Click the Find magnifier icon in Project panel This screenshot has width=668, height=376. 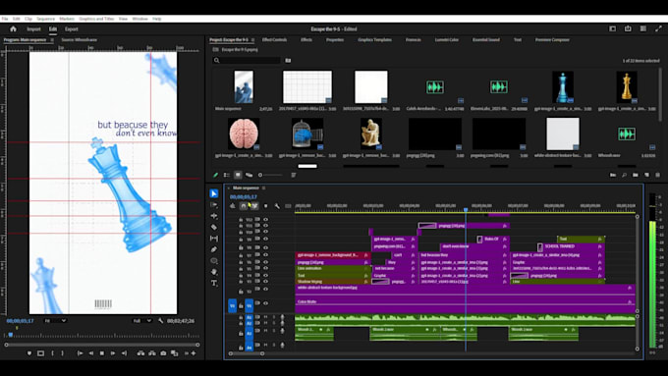pyautogui.click(x=624, y=175)
